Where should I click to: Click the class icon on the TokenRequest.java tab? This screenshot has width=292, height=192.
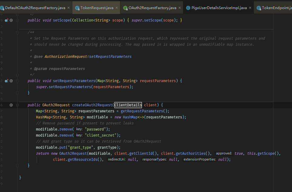tap(77, 8)
